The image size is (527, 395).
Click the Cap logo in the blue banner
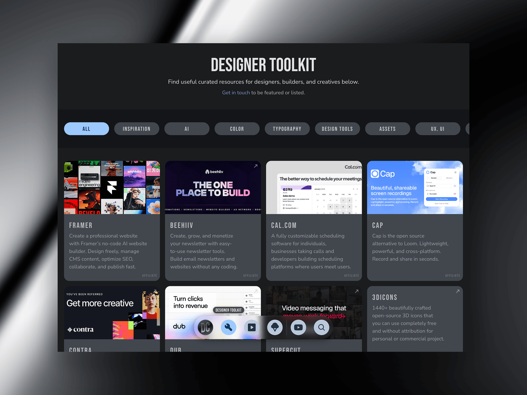click(383, 174)
